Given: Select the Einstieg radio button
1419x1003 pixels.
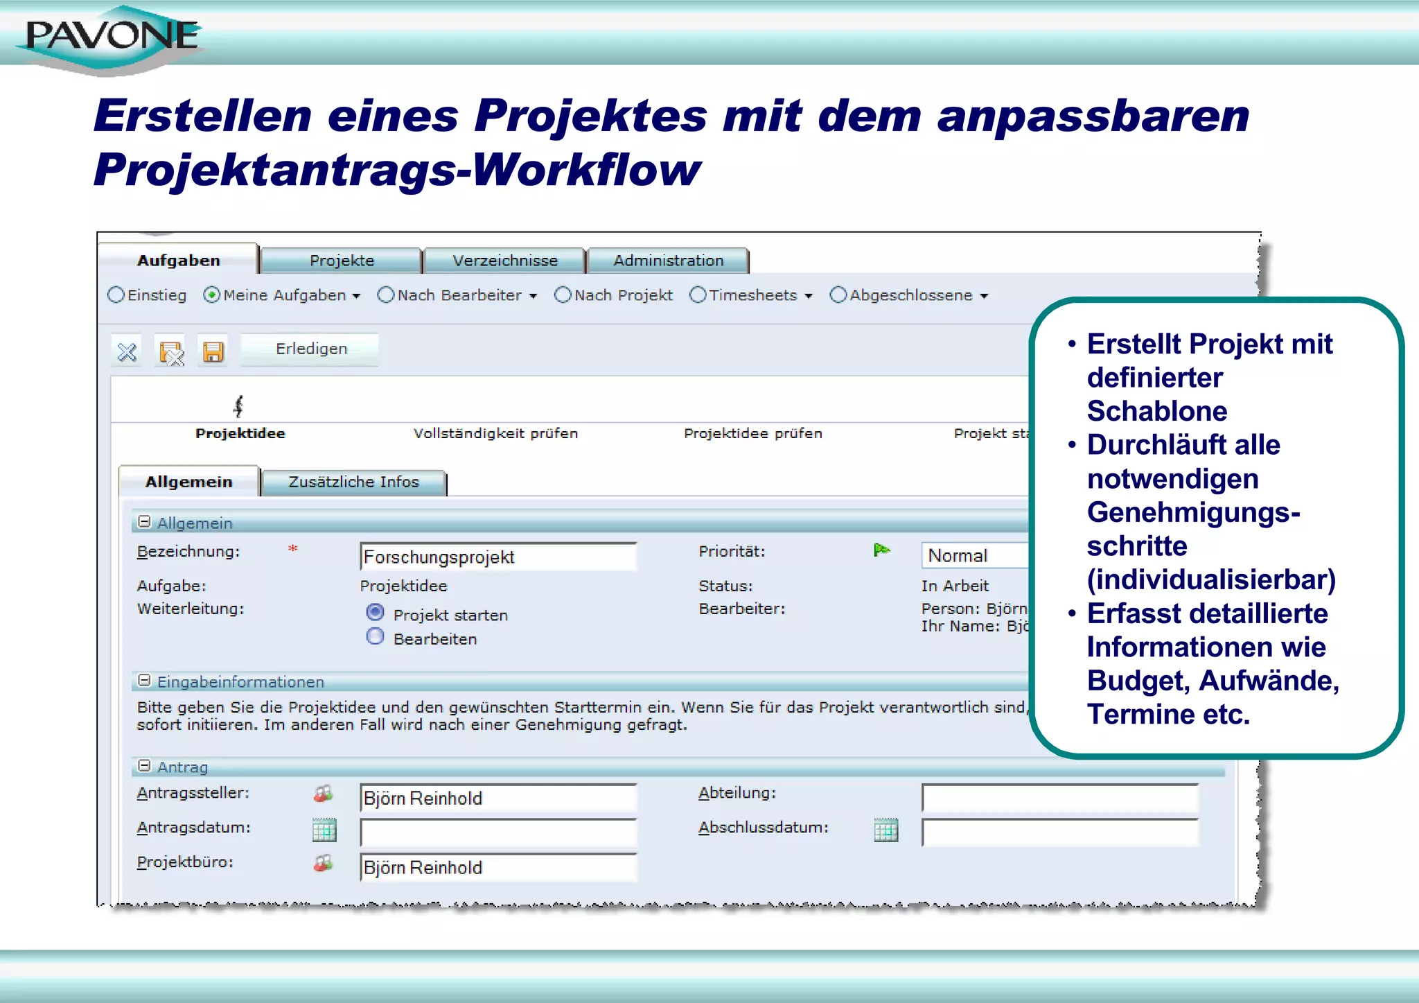Looking at the screenshot, I should pos(116,295).
